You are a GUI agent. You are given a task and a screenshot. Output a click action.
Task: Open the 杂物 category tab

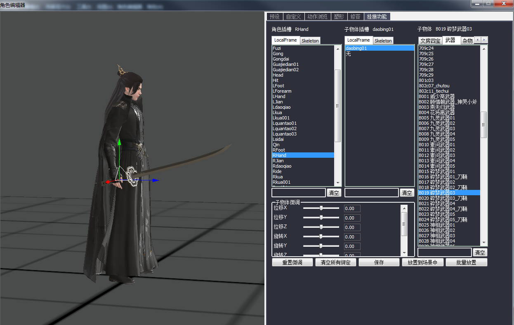pos(467,41)
